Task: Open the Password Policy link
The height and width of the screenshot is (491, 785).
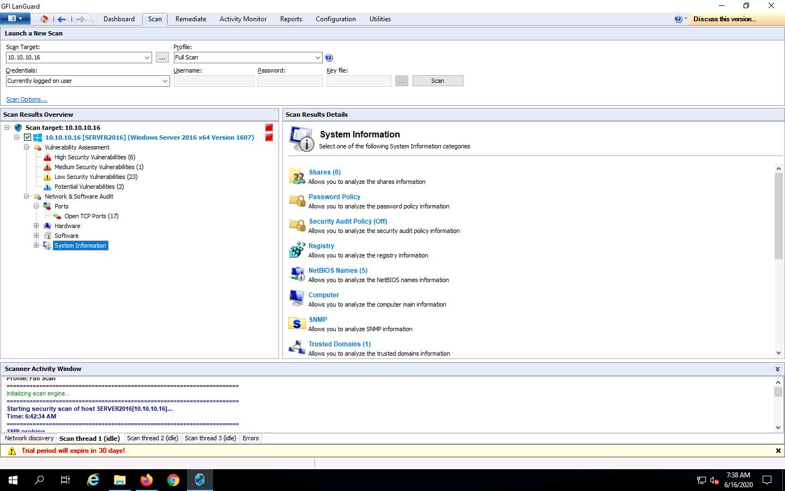Action: (334, 197)
